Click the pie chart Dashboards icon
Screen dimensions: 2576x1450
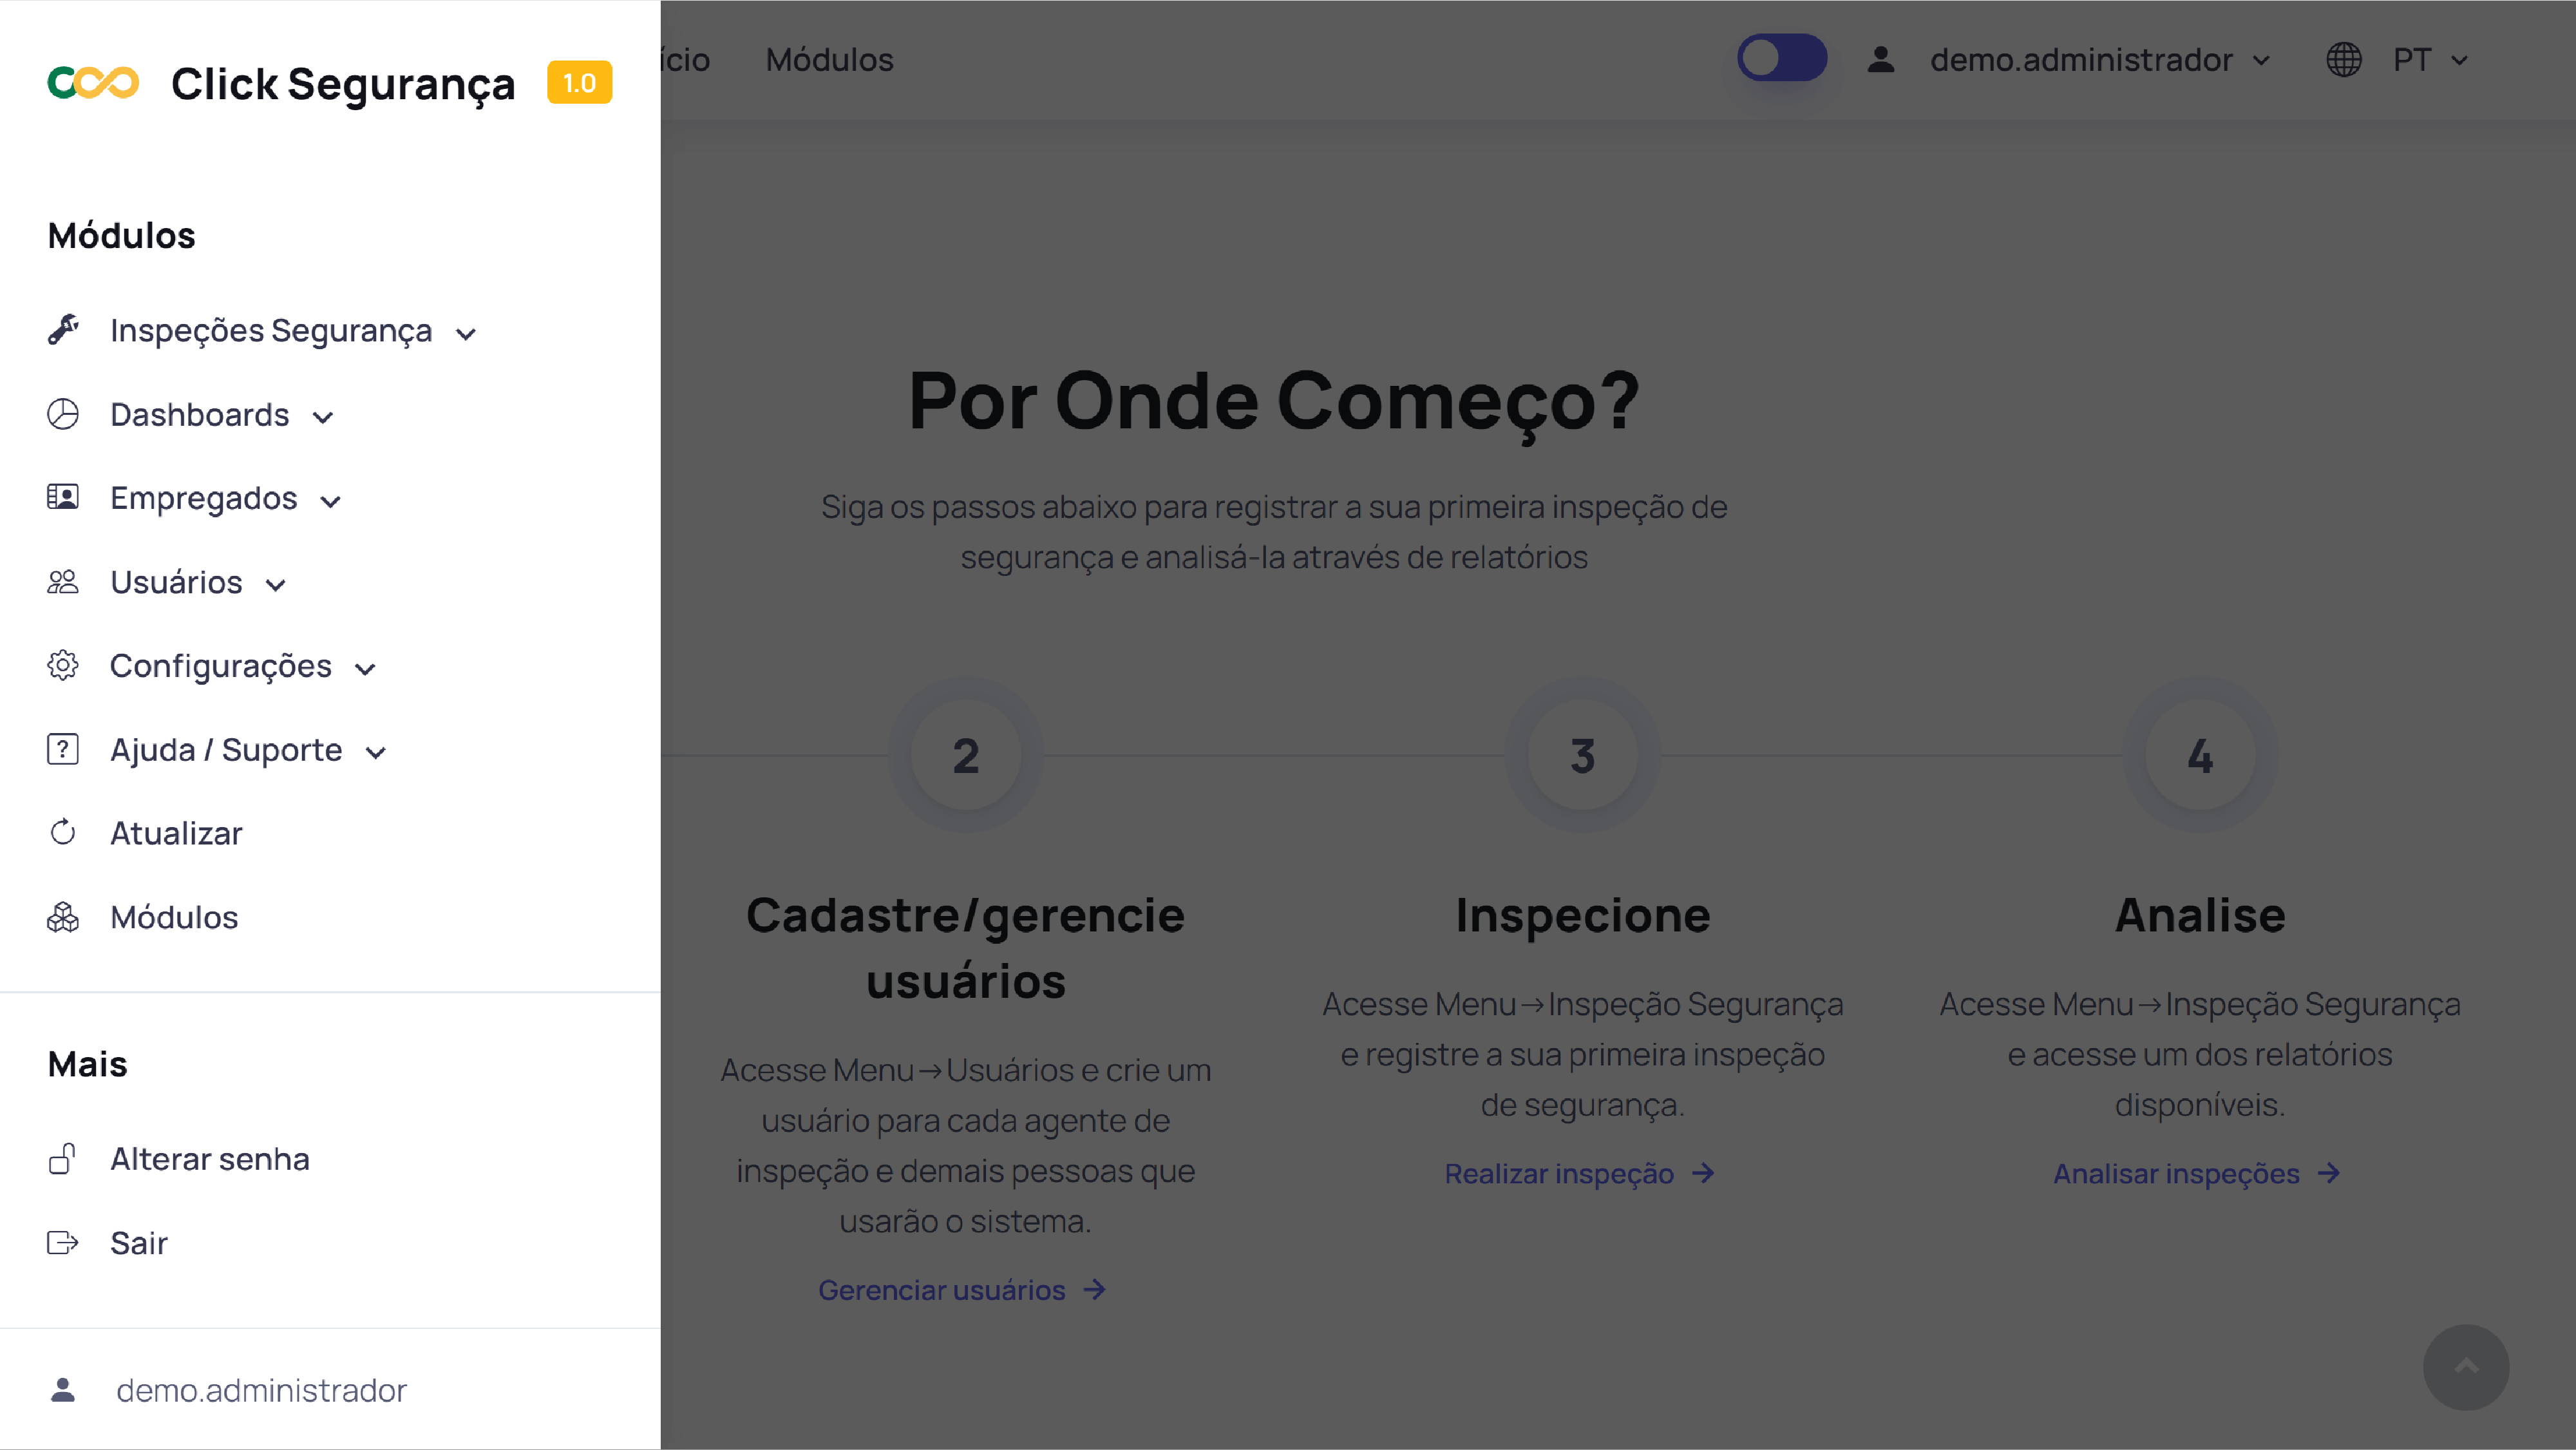tap(63, 414)
